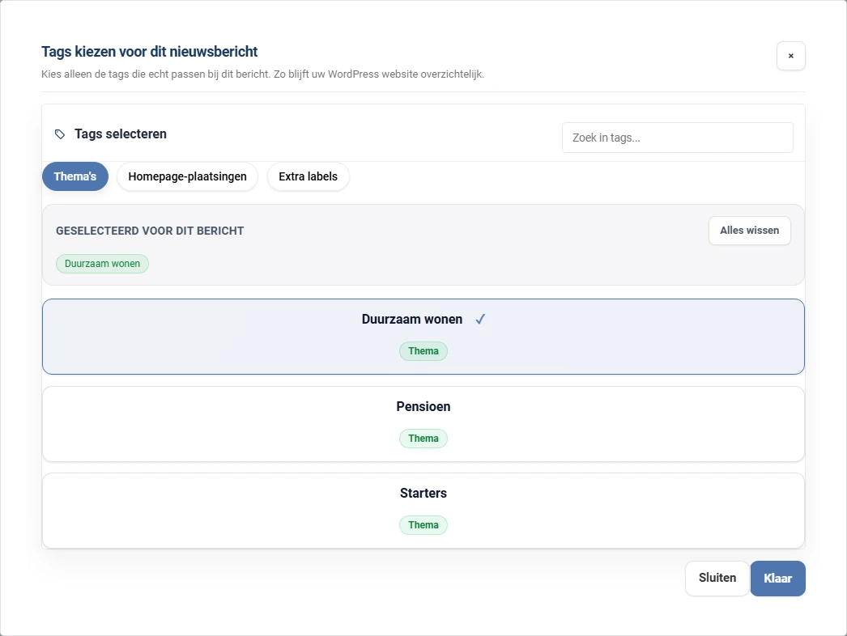Screen dimensions: 847x636
Task: Select the Extra labels tab
Action: point(308,176)
